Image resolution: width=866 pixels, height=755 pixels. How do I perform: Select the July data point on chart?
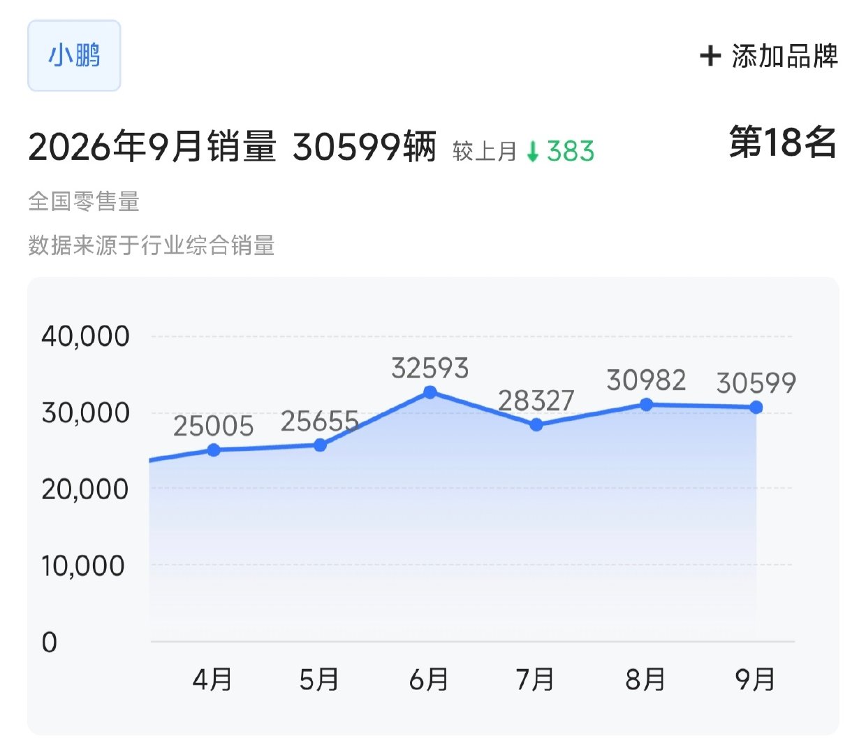[536, 425]
